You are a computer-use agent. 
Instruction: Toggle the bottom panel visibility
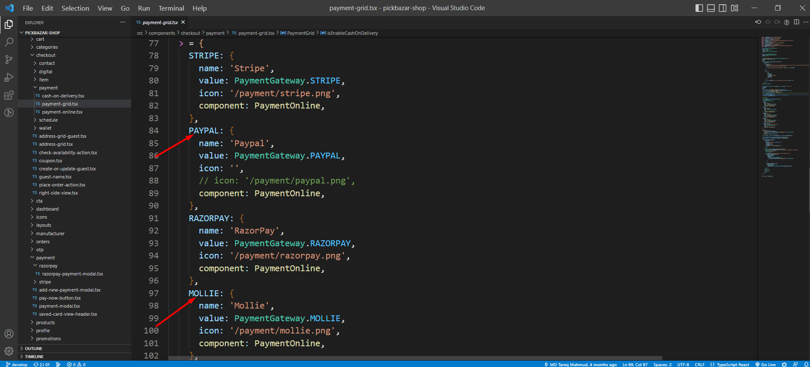[x=711, y=8]
